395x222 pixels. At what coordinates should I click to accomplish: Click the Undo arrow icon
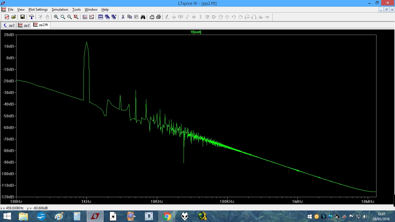coord(234,17)
